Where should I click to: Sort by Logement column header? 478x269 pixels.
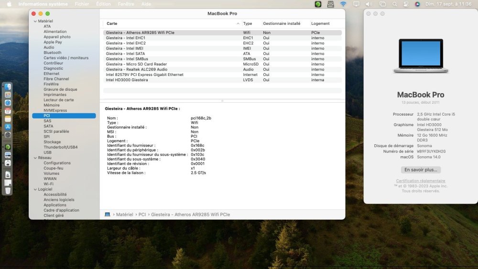click(x=320, y=23)
